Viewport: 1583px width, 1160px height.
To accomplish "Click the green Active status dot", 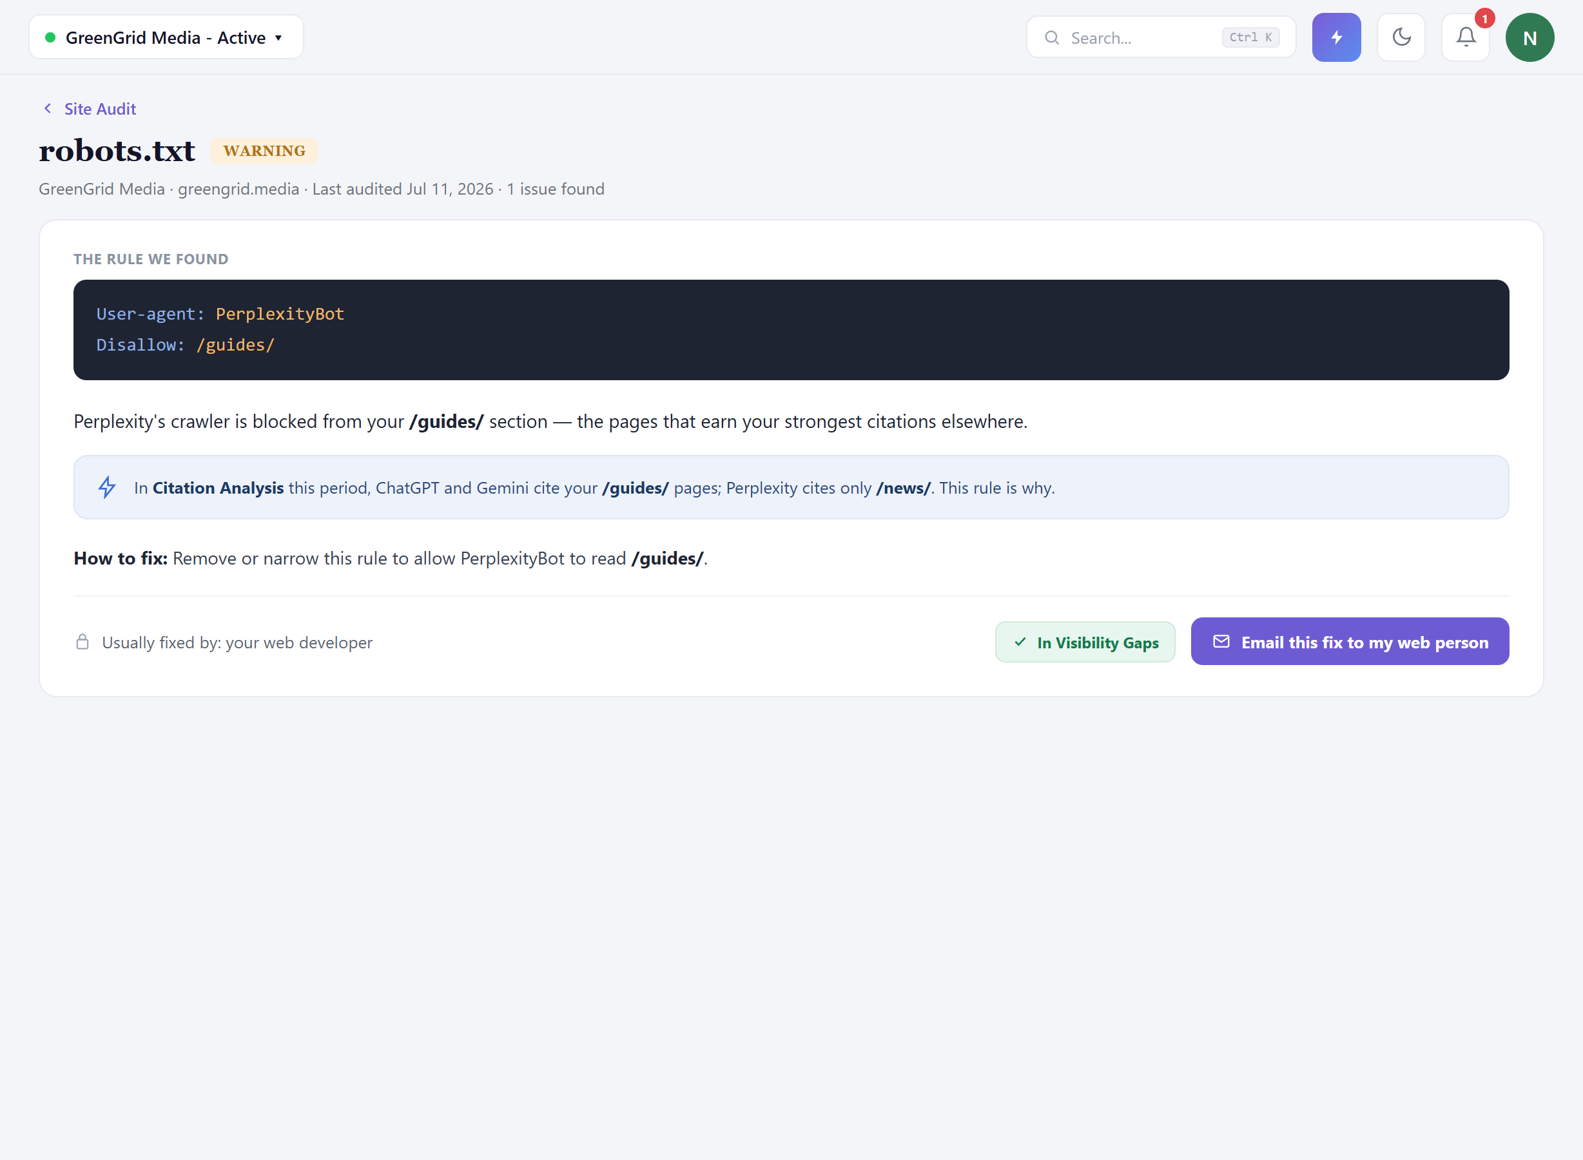I will tap(50, 37).
